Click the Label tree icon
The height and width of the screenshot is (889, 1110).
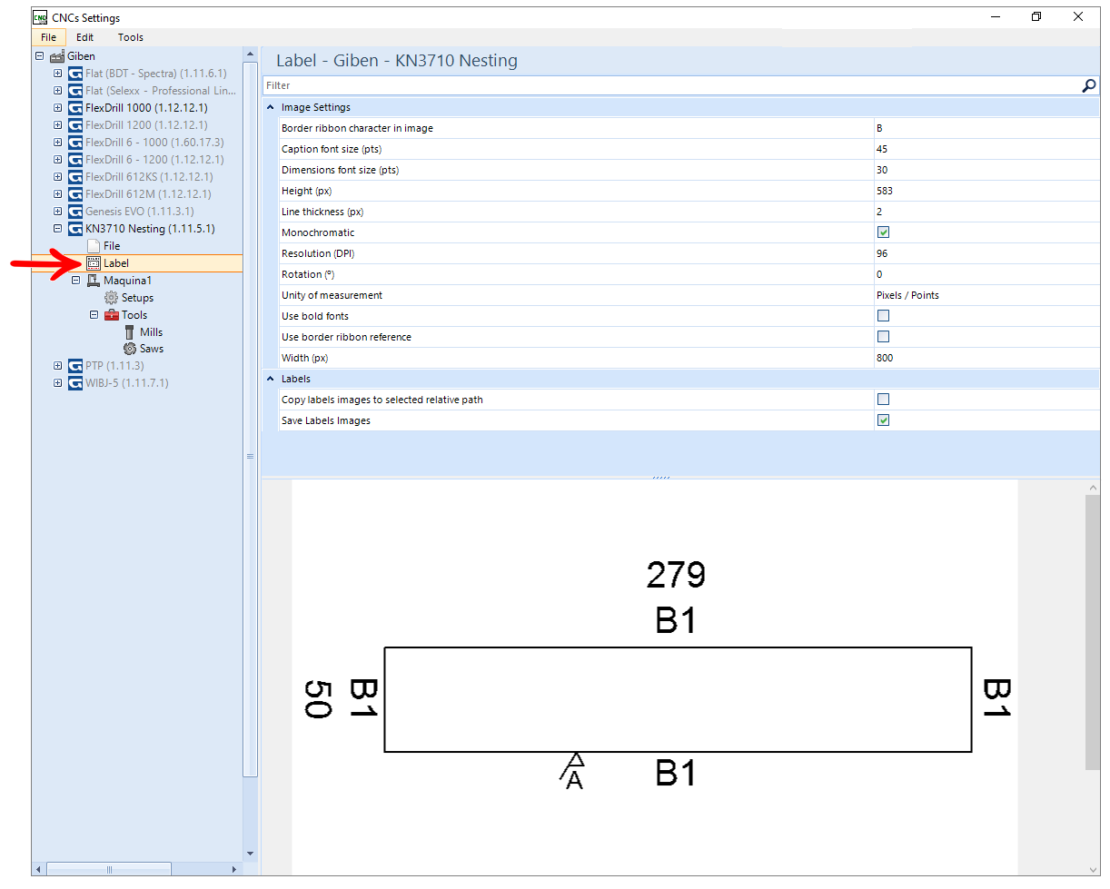click(x=94, y=263)
